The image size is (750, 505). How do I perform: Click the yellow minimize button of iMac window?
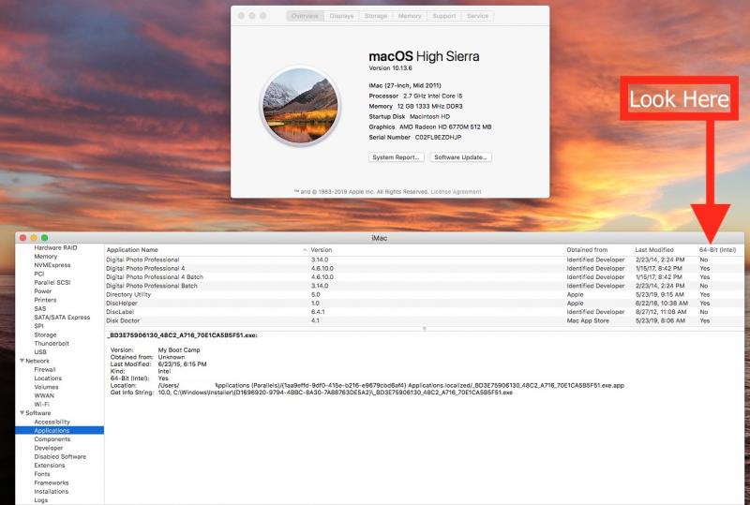[34, 238]
